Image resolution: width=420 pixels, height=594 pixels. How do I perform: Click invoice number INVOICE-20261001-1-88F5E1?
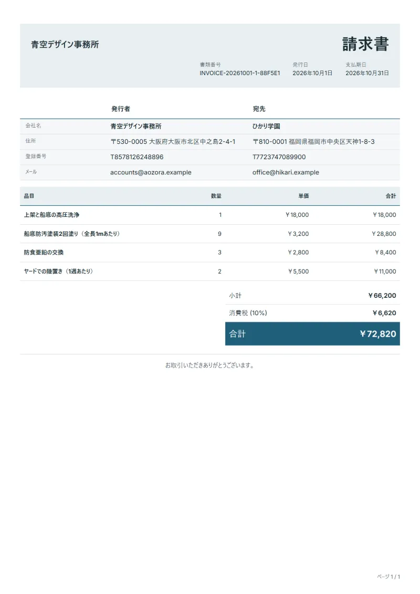[240, 73]
